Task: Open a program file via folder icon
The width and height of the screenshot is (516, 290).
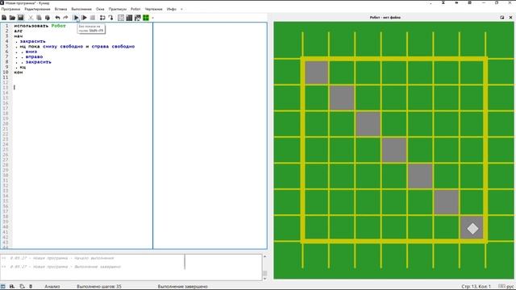Action: (12, 18)
